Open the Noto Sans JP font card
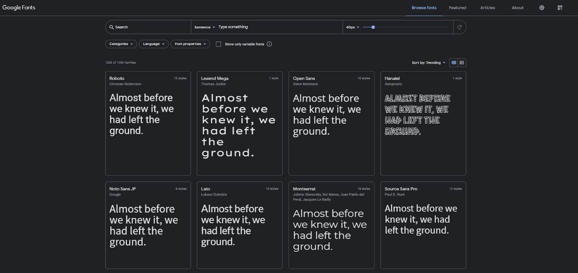Image resolution: width=578 pixels, height=273 pixels. coord(148,225)
